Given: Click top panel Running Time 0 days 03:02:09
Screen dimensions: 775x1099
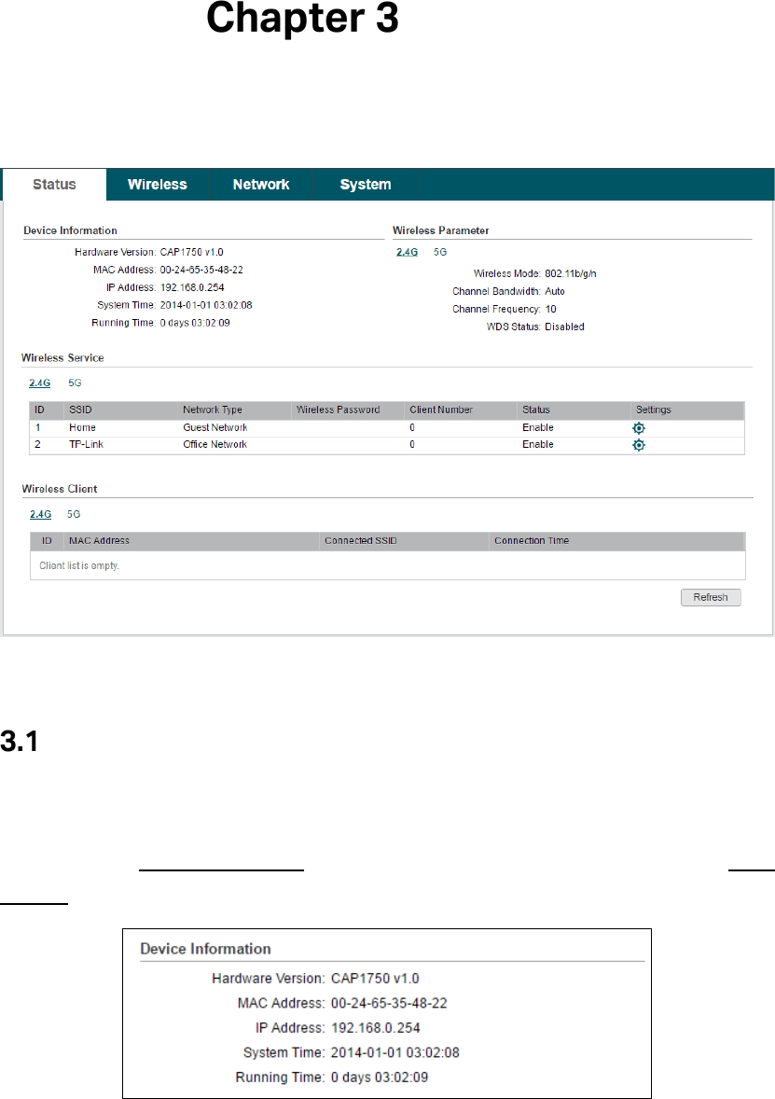Looking at the screenshot, I should point(195,323).
